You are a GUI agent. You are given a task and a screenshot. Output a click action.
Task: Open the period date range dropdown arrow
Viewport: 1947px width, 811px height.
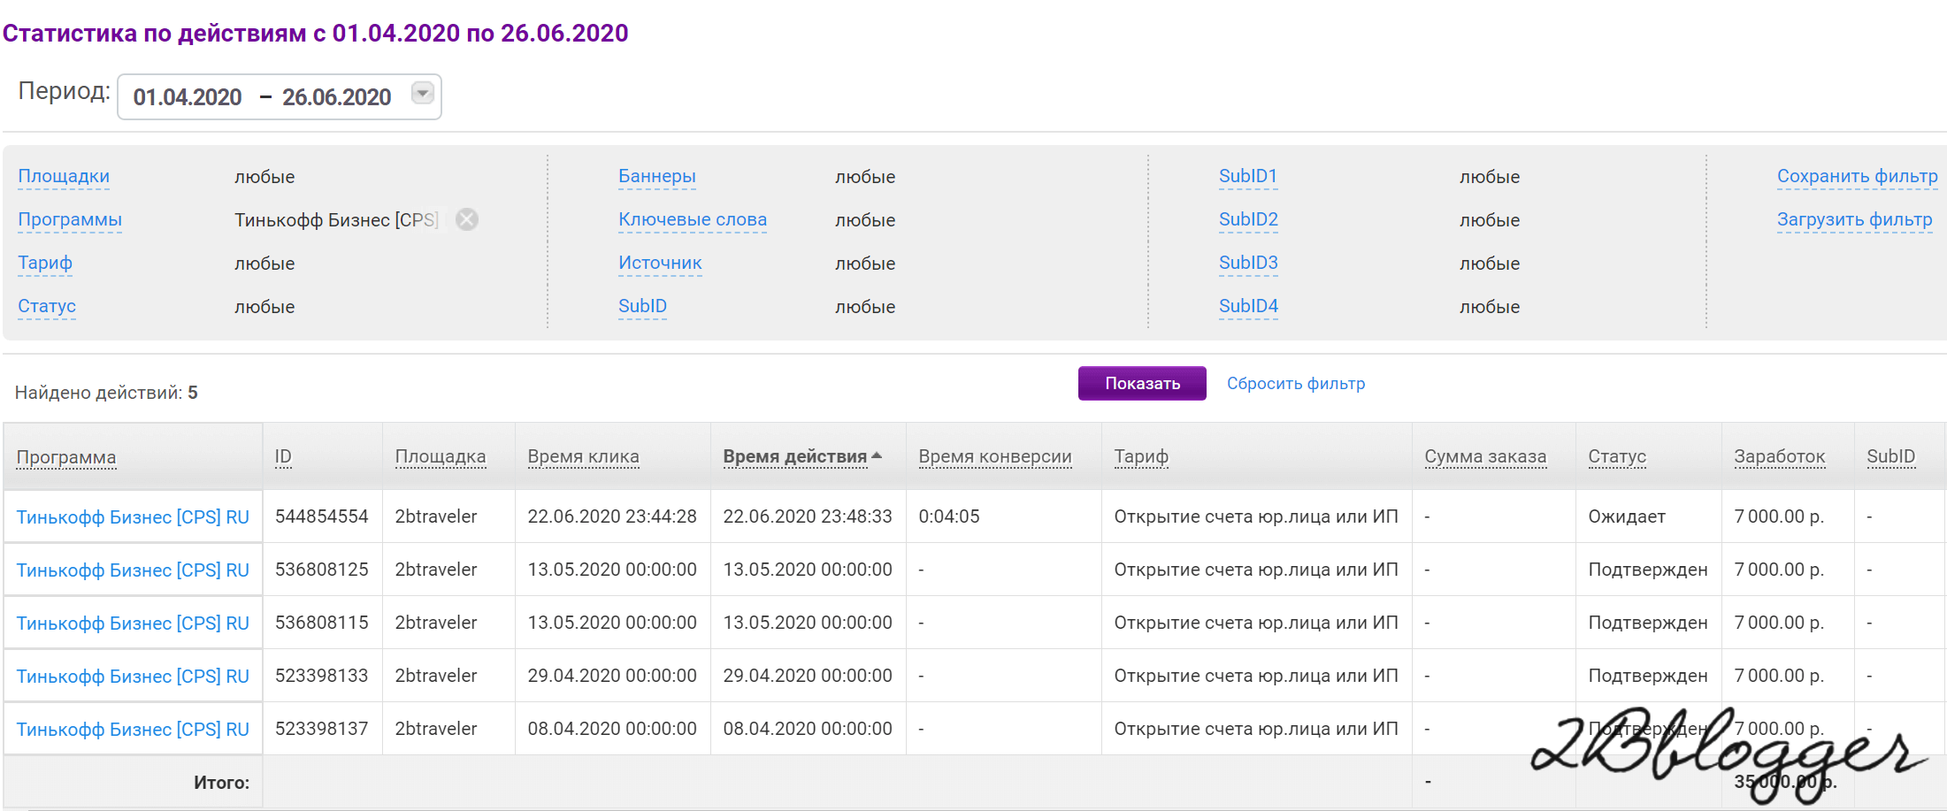click(423, 93)
